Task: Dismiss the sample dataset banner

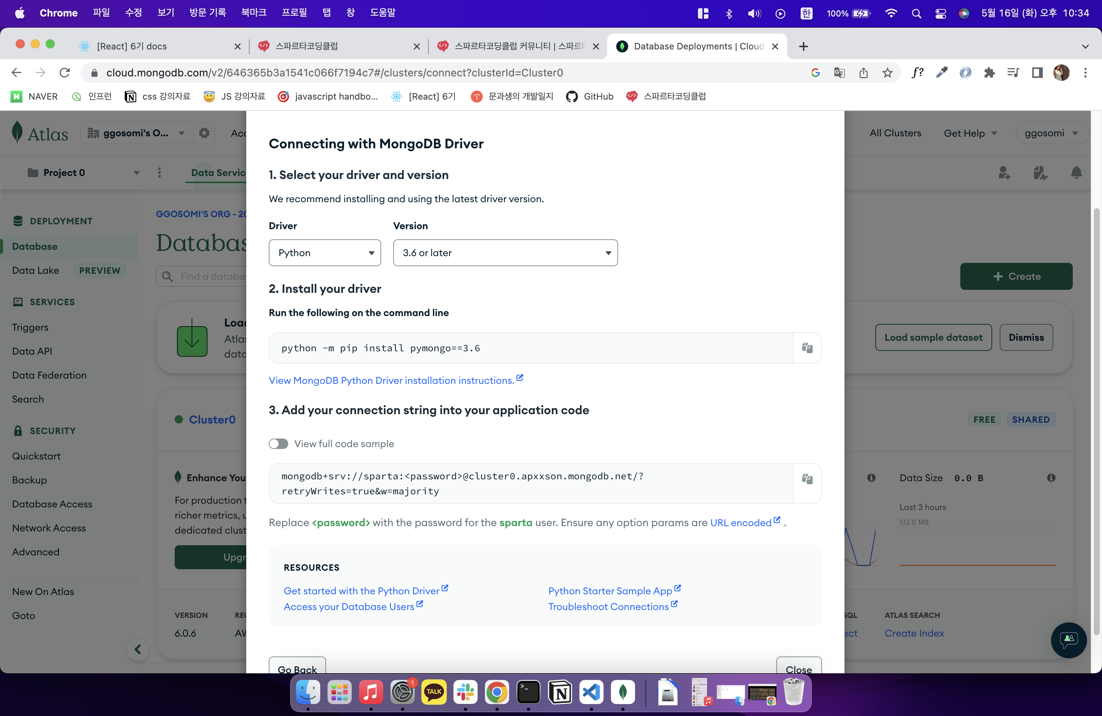Action: coord(1026,337)
